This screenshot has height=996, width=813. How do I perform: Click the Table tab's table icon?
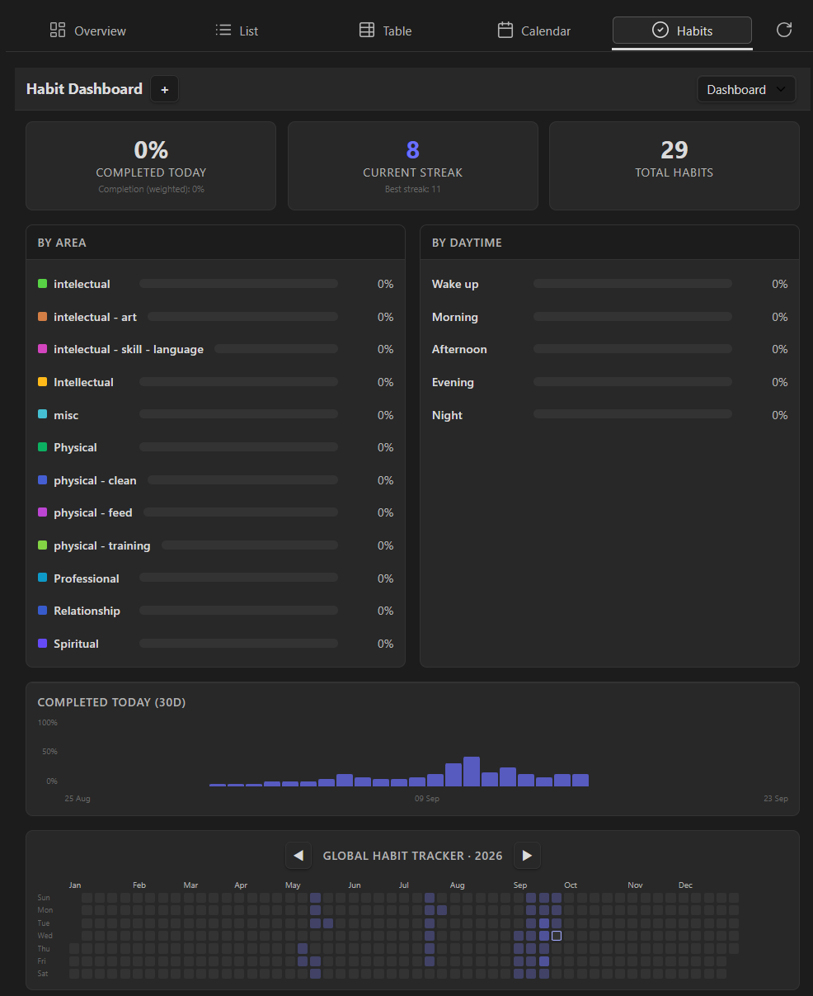tap(367, 31)
